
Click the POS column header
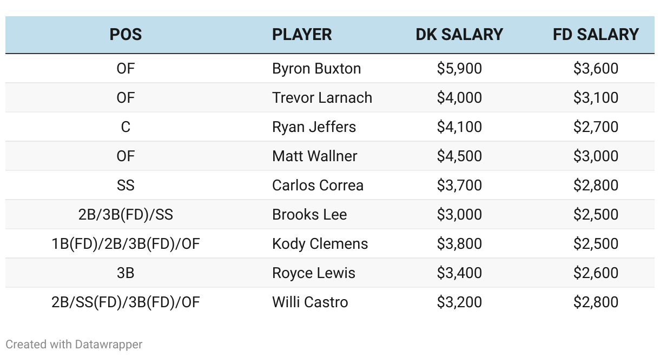click(x=126, y=35)
